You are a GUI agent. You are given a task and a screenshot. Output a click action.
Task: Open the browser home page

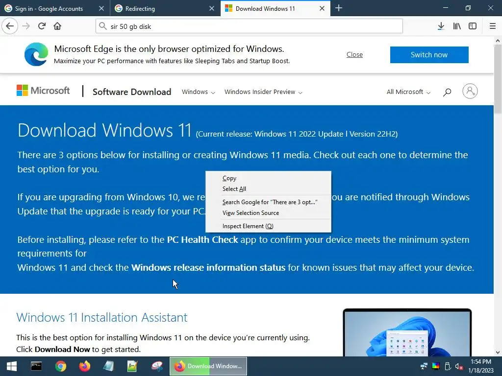point(57,26)
